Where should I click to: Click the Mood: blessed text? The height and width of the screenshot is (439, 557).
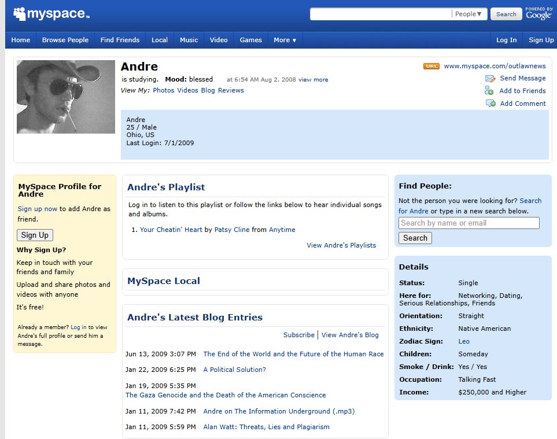(189, 79)
